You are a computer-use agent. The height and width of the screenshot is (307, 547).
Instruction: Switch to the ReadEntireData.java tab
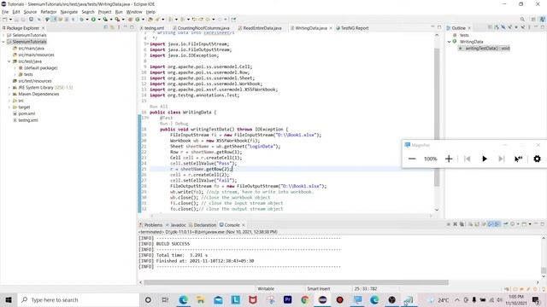260,28
